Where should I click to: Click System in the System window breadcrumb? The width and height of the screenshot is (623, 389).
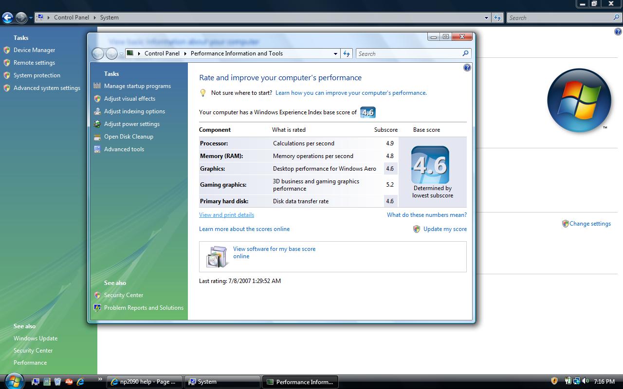[x=110, y=18]
